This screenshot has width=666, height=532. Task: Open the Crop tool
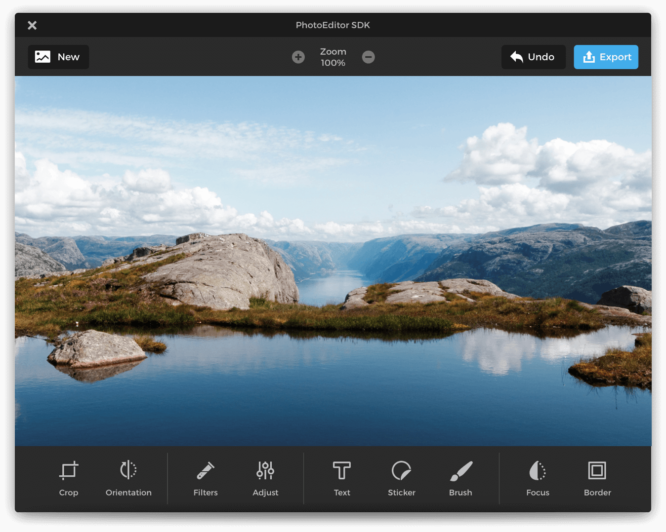(69, 479)
